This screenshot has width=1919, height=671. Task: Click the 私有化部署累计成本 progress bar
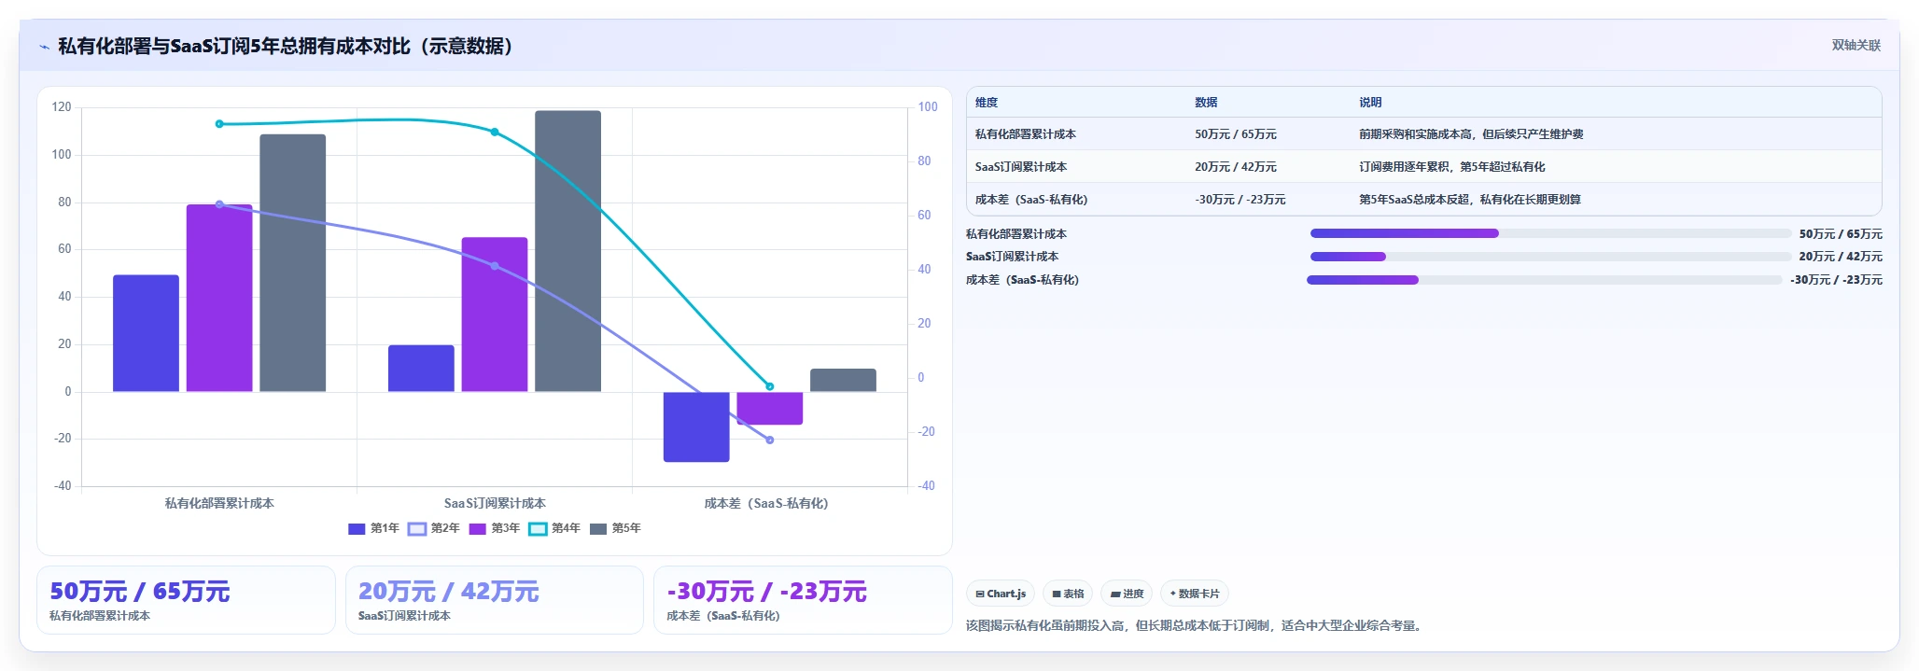click(x=1550, y=233)
